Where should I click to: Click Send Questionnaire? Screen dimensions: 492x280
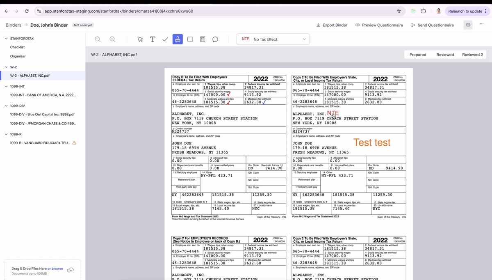click(x=433, y=25)
